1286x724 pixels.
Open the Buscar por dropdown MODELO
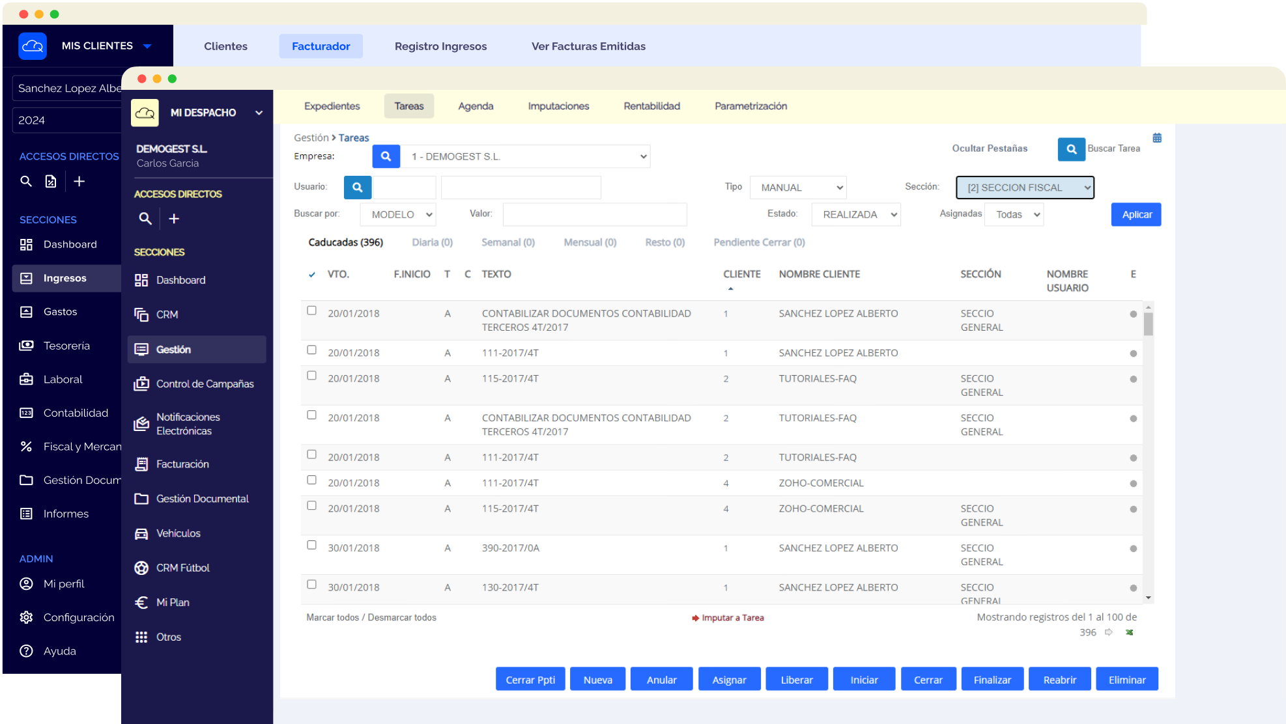[x=398, y=214]
